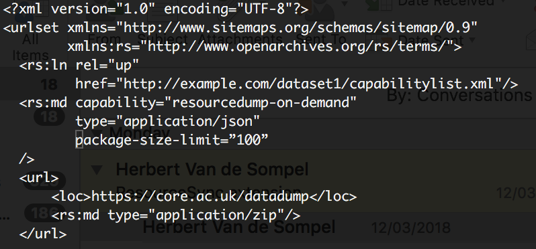Click the faded Subject filter button
The width and height of the screenshot is (536, 249).
[163, 39]
